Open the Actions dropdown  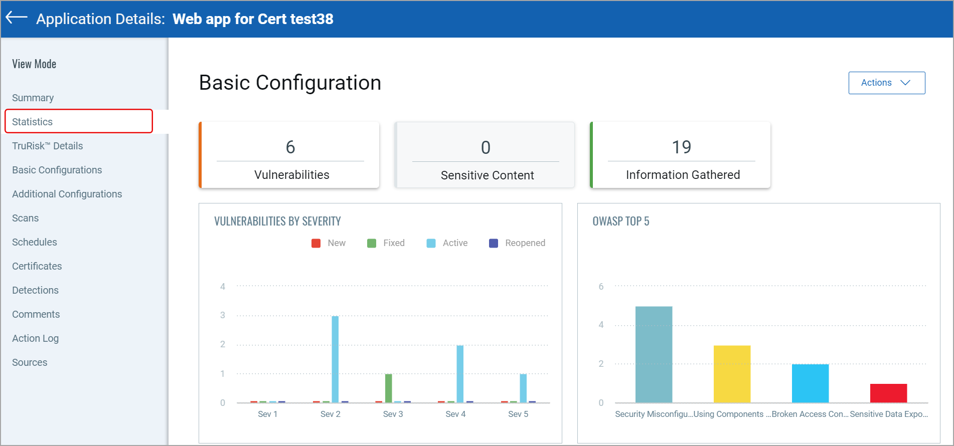click(x=886, y=83)
